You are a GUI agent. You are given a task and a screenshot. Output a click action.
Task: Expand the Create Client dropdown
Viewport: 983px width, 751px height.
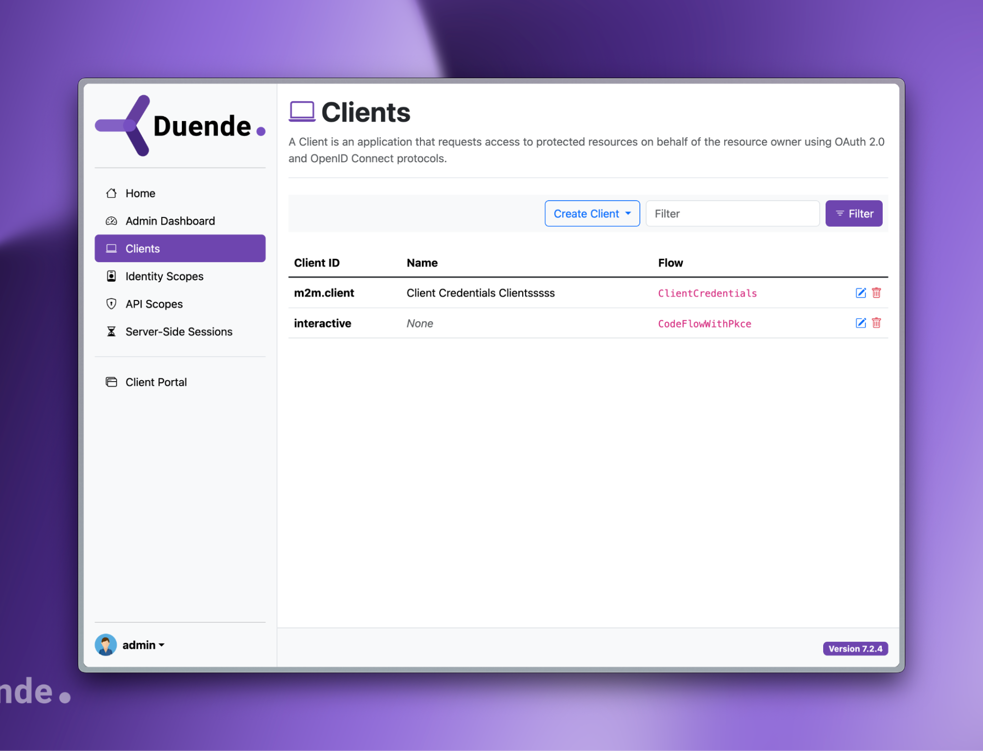[592, 213]
